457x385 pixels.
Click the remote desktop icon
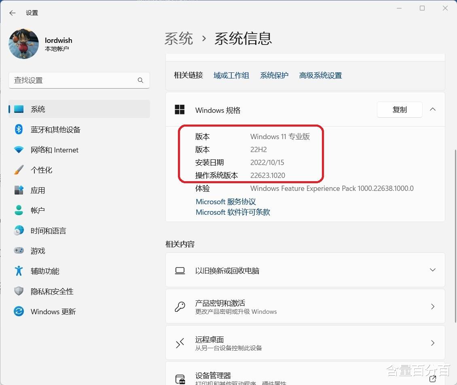point(180,343)
